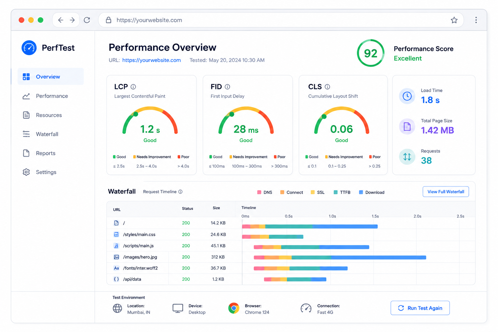Click the CLS info icon

click(x=327, y=87)
